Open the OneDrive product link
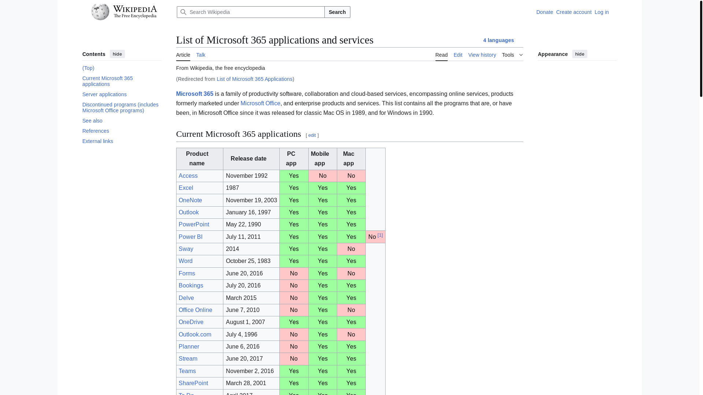The height and width of the screenshot is (395, 703). [x=191, y=322]
